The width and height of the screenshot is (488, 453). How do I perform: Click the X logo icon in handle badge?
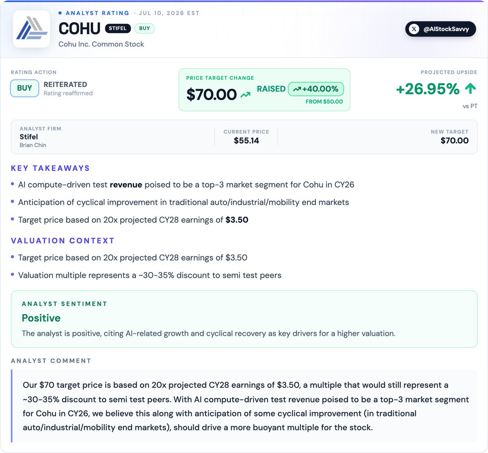pyautogui.click(x=414, y=29)
